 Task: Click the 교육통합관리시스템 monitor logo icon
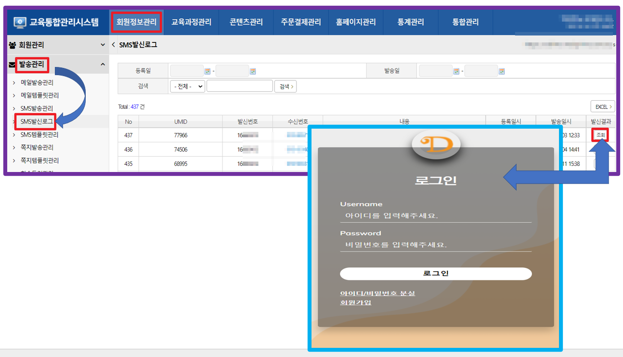(20, 22)
